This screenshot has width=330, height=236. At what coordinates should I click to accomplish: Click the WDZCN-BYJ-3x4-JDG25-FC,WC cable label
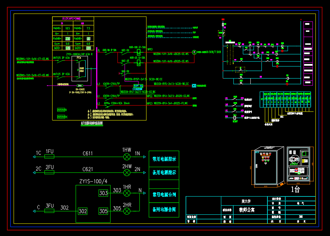coord(171,103)
